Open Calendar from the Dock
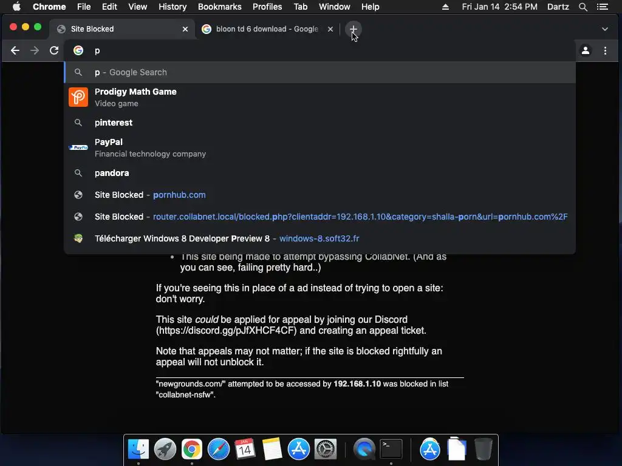This screenshot has height=466, width=622. (245, 449)
